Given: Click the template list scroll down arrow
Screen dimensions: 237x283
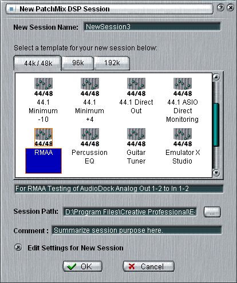Looking at the screenshot, I should pos(216,173).
